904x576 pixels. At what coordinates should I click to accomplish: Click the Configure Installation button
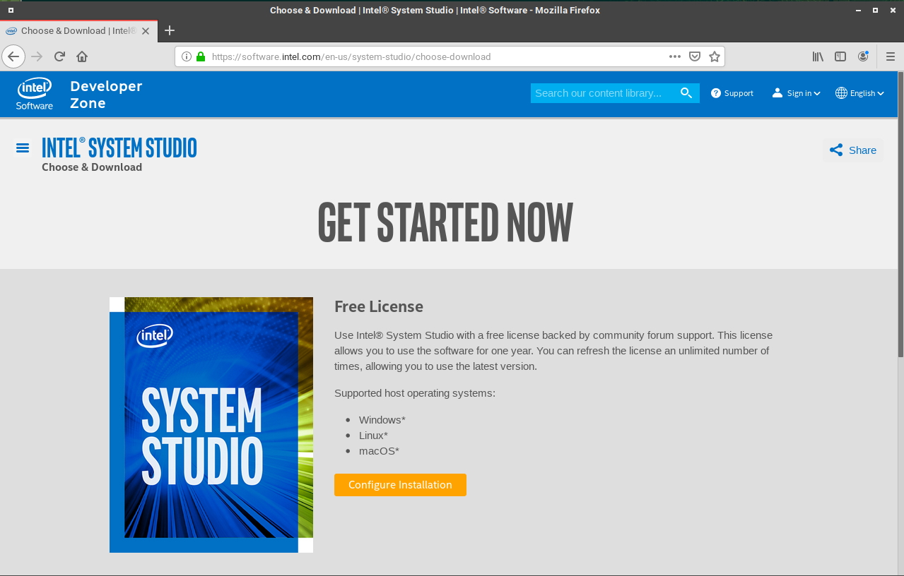[x=400, y=485]
